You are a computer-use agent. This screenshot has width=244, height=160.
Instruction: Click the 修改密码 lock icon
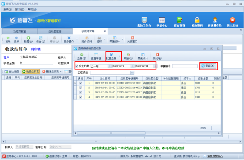pyautogui.click(x=197, y=20)
